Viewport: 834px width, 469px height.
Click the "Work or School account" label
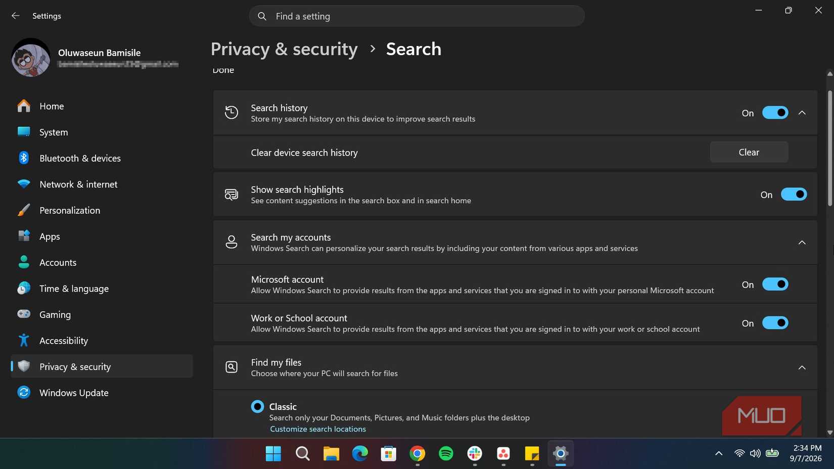(299, 318)
